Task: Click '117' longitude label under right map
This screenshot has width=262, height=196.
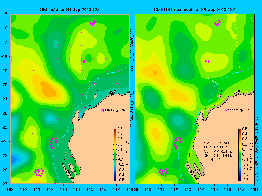Action: click(241, 189)
